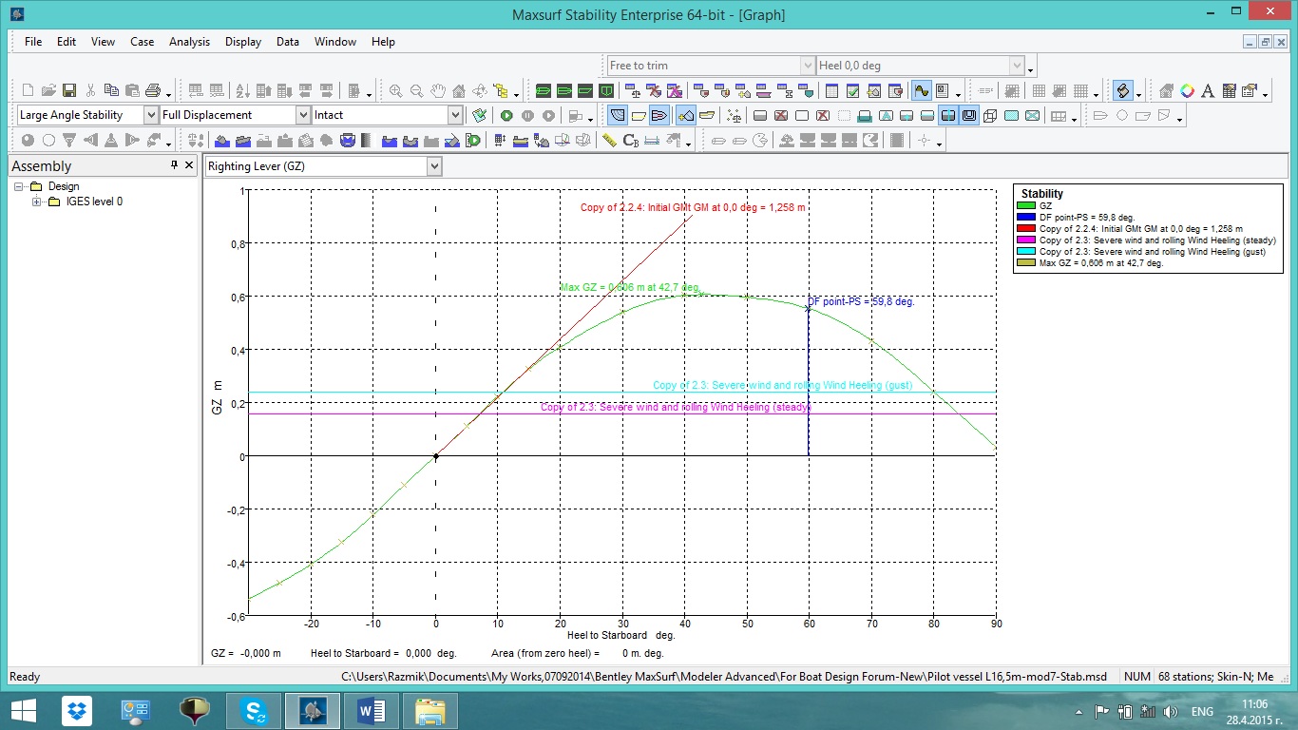Open the color wheel settings icon
Screen dimensions: 1298x730
tap(1187, 91)
